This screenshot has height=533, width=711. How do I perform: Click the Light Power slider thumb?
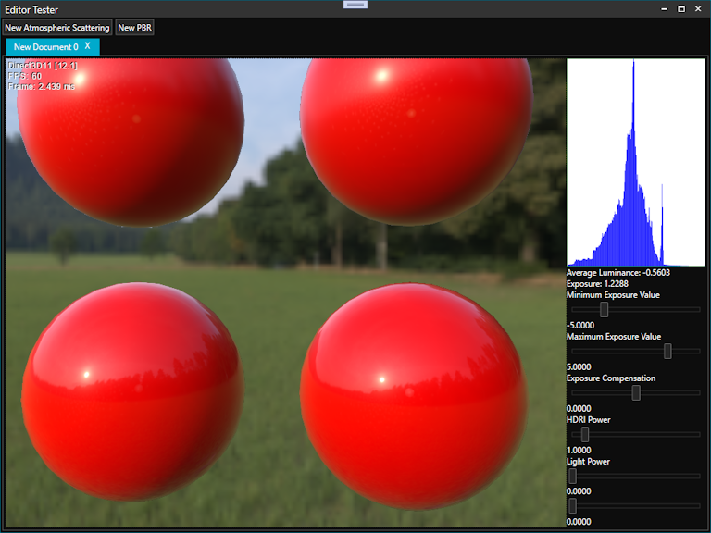tap(572, 476)
